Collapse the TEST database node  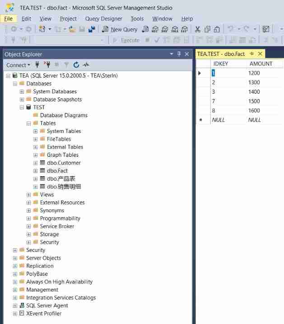point(22,107)
